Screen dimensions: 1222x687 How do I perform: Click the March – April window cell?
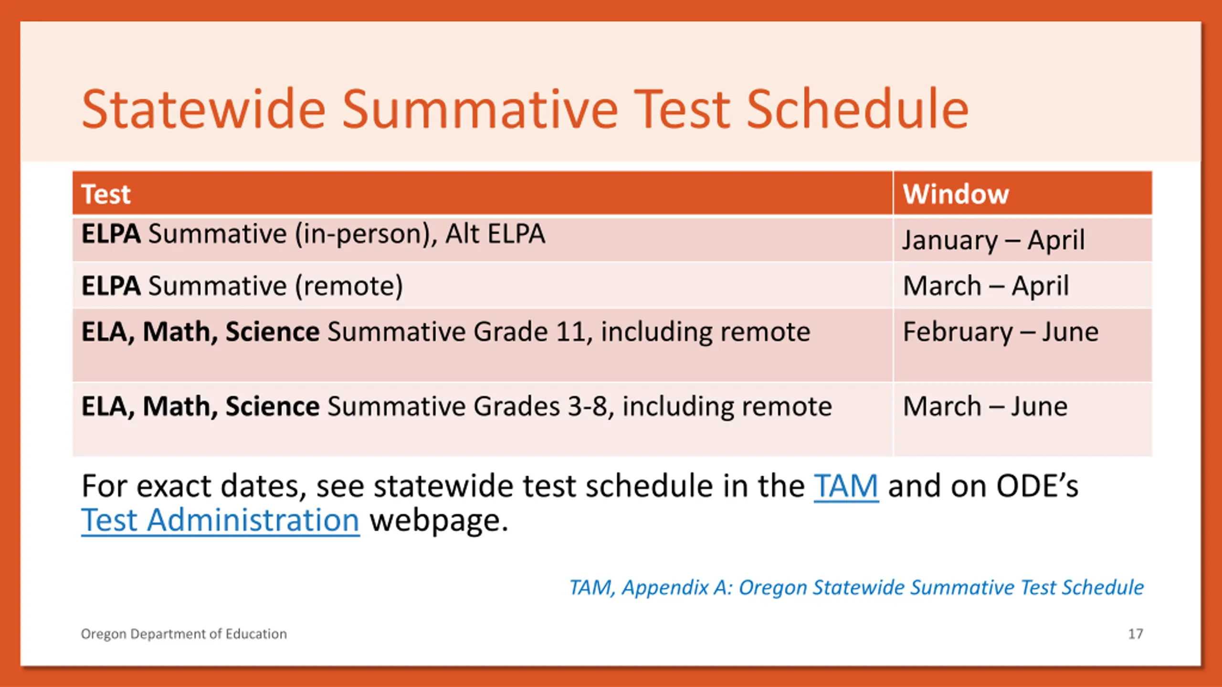pyautogui.click(x=1023, y=285)
